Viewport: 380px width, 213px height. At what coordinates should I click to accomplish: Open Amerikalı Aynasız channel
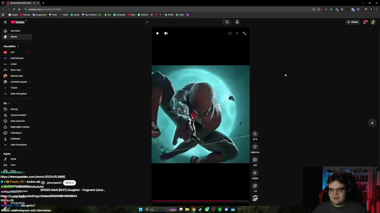point(17,82)
